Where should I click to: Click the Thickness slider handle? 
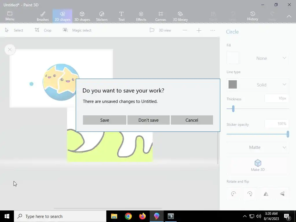[233, 109]
